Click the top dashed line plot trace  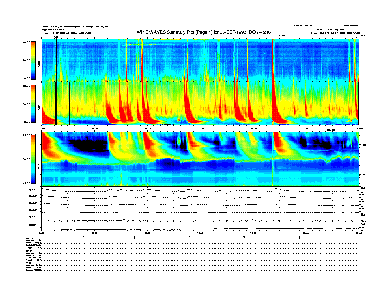point(200,190)
